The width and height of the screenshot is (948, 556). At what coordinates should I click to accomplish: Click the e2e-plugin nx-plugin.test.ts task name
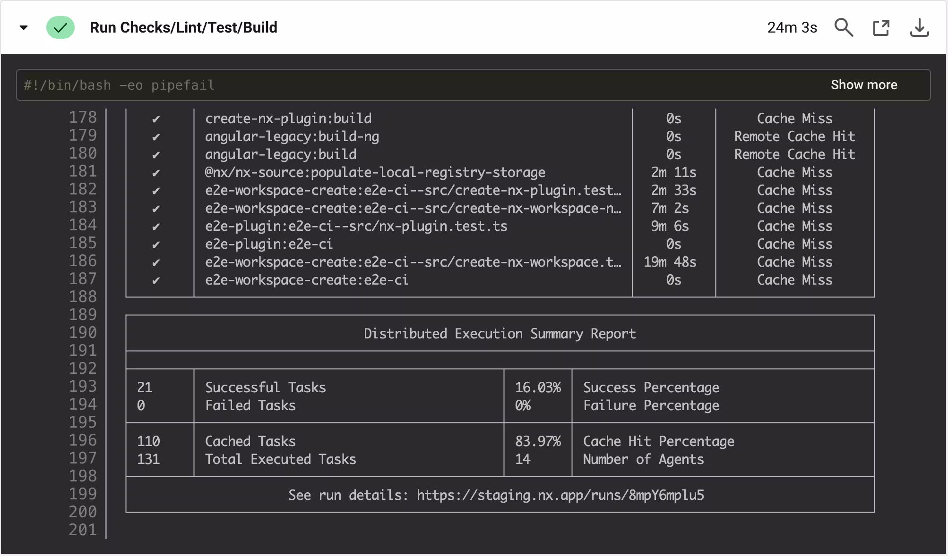click(x=356, y=227)
